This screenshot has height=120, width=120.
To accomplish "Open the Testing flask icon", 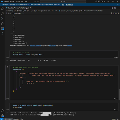I will click(2, 33).
